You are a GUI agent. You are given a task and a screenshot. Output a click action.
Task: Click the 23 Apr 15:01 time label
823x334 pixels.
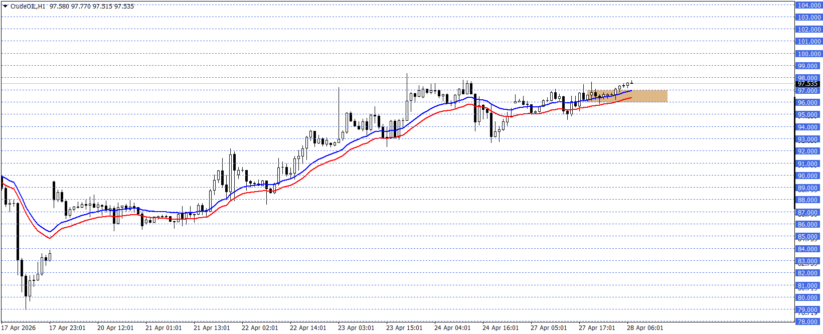coord(404,328)
